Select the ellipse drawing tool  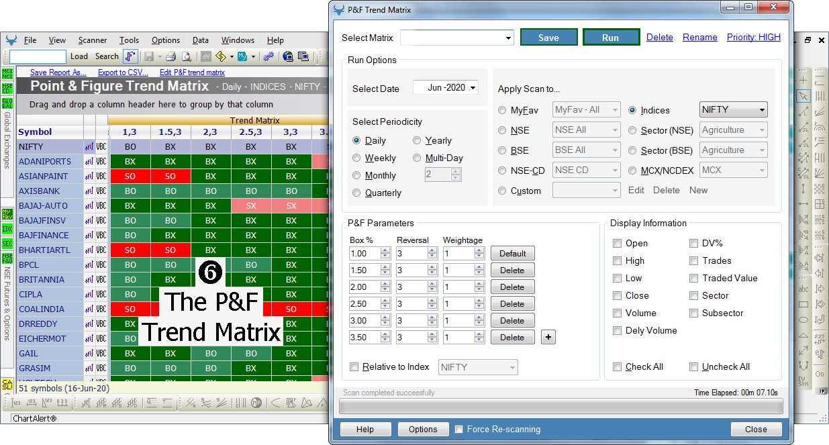pos(803,319)
